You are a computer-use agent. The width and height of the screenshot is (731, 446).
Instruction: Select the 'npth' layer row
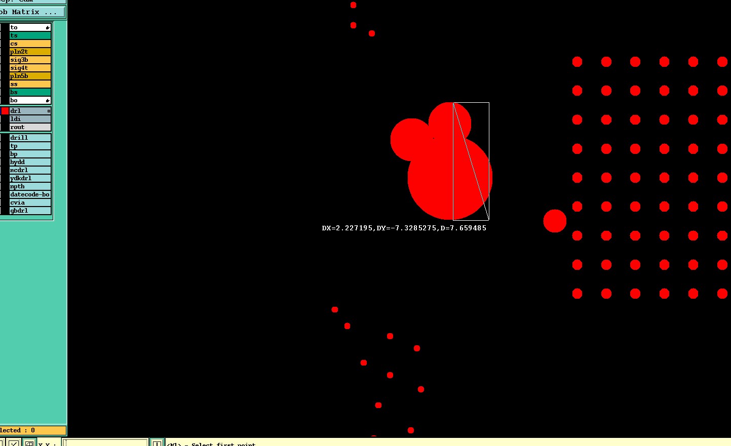30,186
